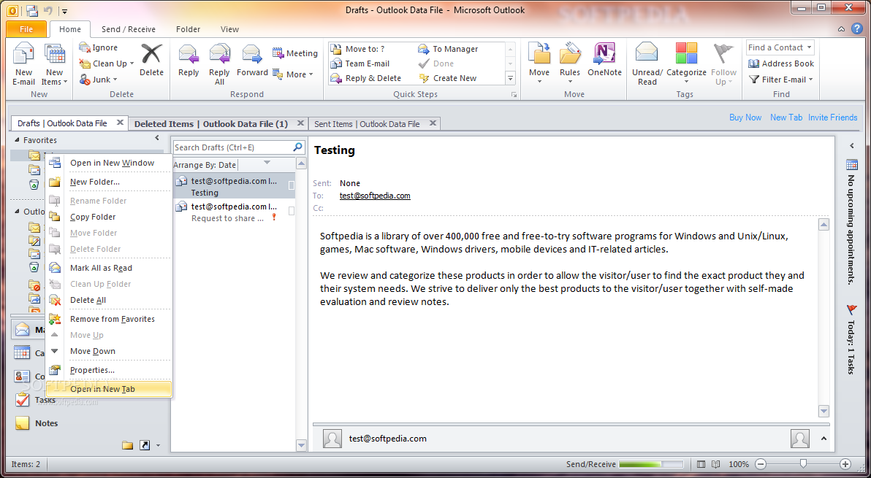Create a New E-mail message
This screenshot has height=478, width=871.
click(23, 64)
